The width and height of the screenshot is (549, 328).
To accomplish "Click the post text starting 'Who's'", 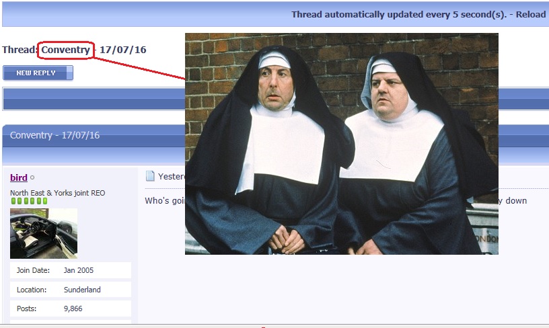I will click(164, 201).
